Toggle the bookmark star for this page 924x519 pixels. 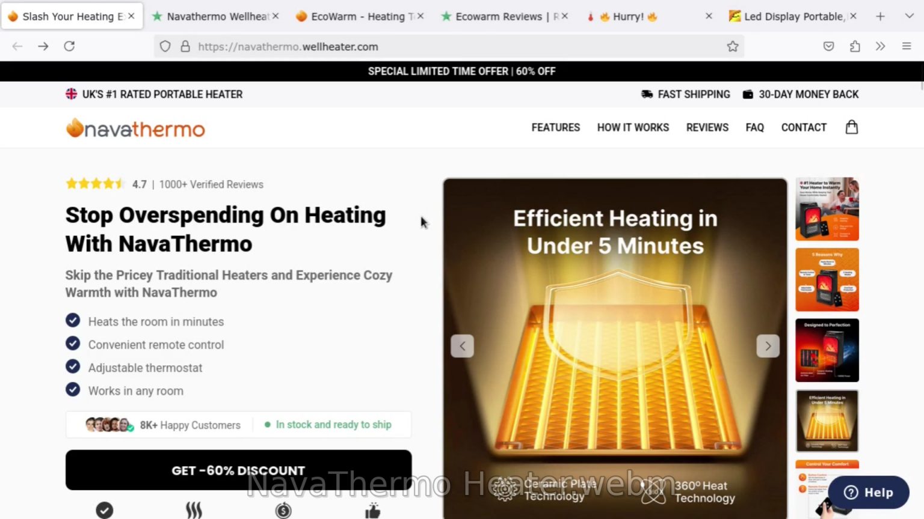[x=733, y=46]
